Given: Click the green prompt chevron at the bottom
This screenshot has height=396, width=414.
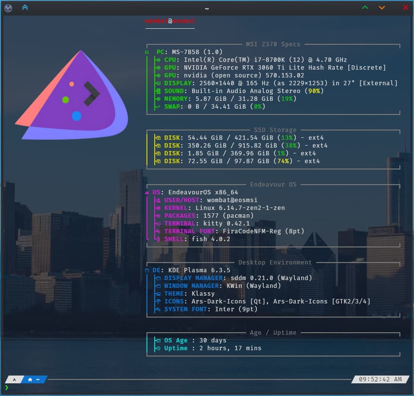Looking at the screenshot, I should click(7, 388).
